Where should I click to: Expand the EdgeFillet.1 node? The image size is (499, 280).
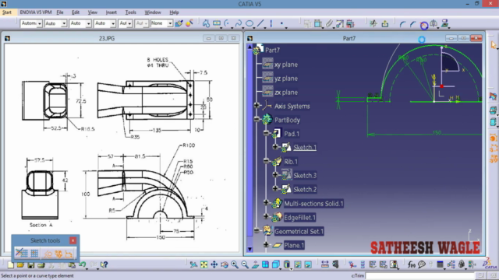click(267, 216)
